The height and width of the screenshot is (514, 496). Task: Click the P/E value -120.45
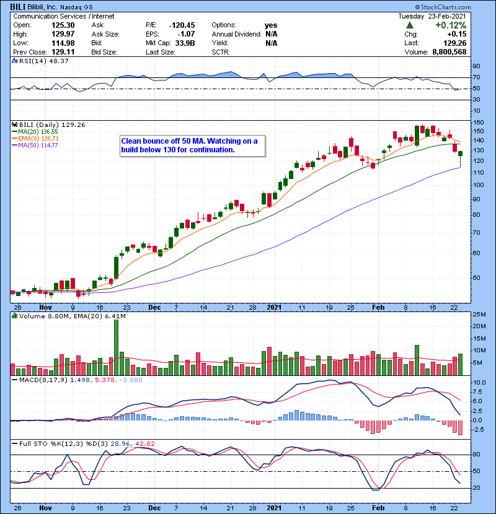[x=182, y=25]
